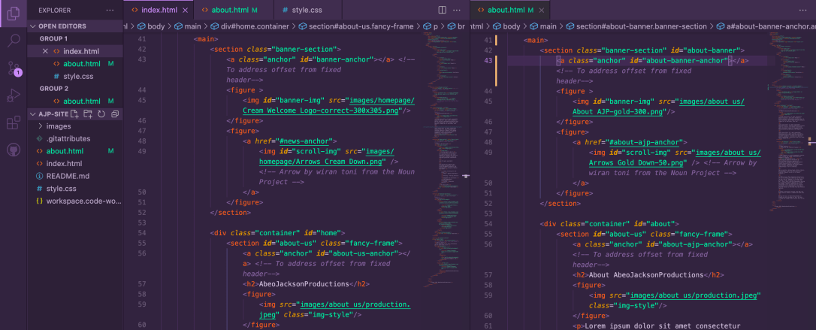Switch to the index.html tab
Screen dimensions: 816x330
point(161,10)
